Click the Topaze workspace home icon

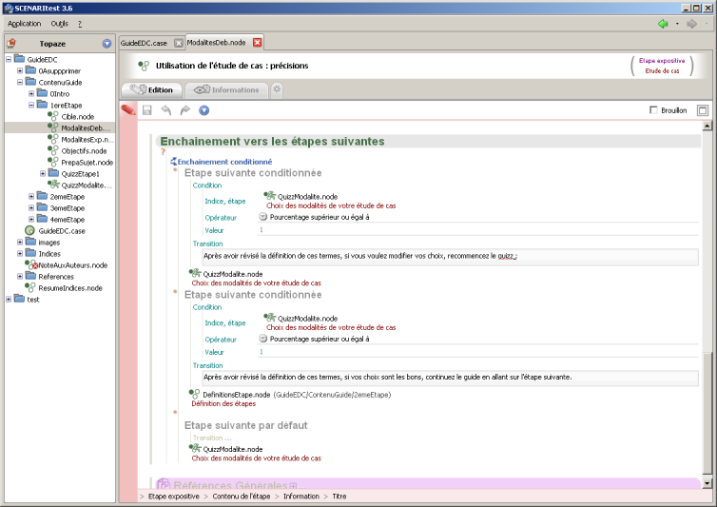[11, 44]
